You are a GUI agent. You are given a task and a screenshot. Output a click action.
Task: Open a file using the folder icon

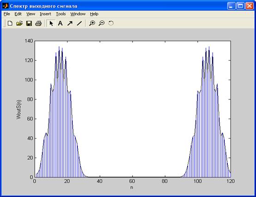19,23
